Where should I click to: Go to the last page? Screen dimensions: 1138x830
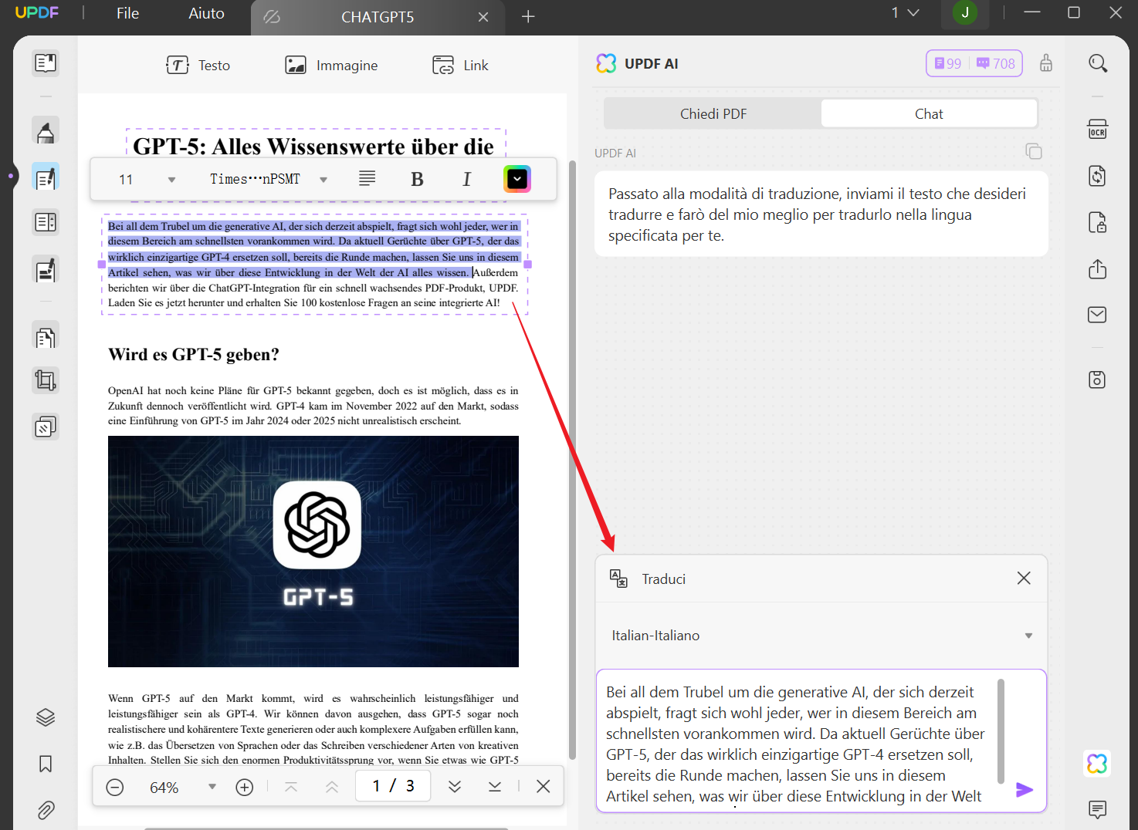(495, 787)
